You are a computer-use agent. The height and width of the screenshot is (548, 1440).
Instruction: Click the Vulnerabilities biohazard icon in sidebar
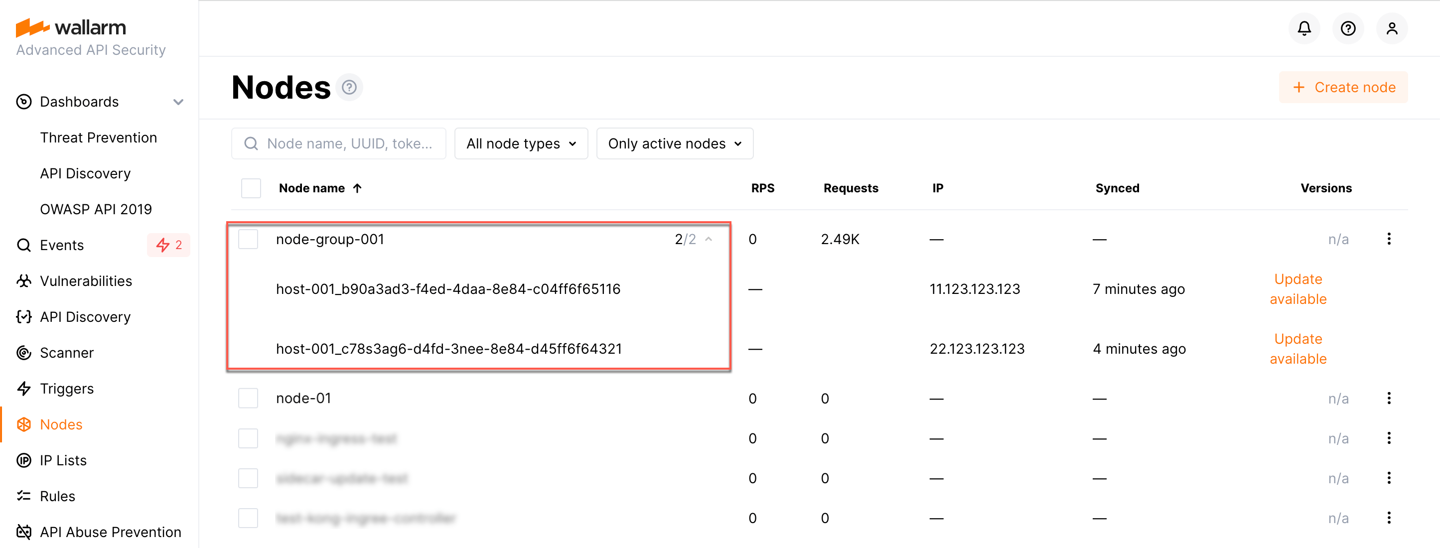(x=23, y=281)
